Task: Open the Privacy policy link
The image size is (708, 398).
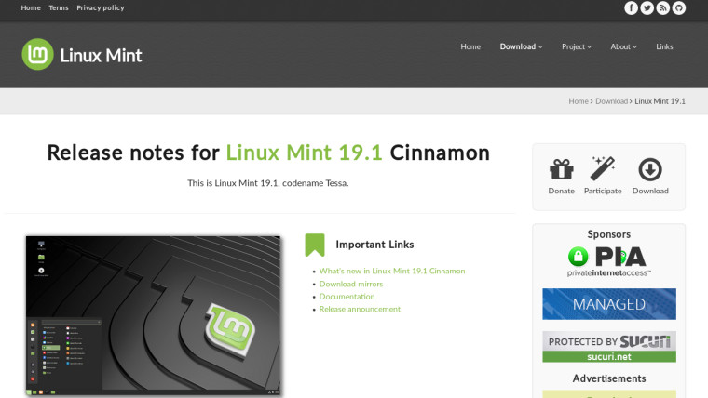Action: 101,7
